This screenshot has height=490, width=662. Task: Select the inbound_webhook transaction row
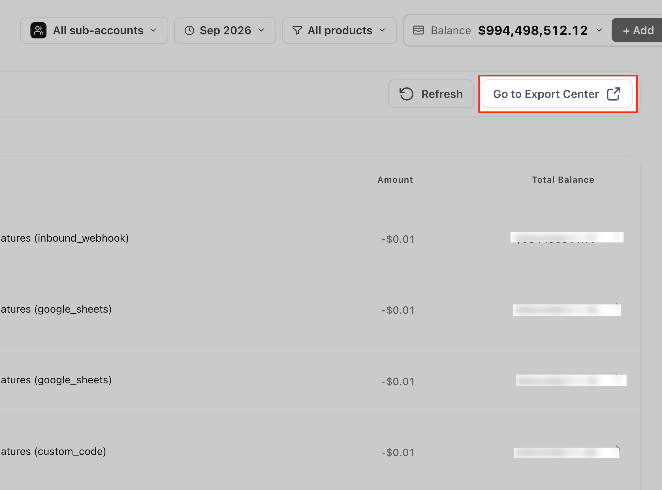tap(320, 238)
